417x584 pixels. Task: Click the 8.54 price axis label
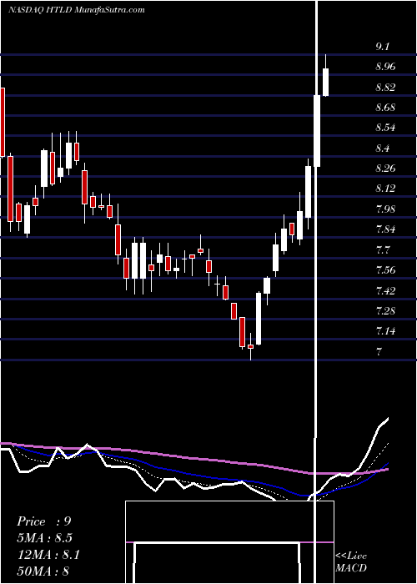click(385, 128)
